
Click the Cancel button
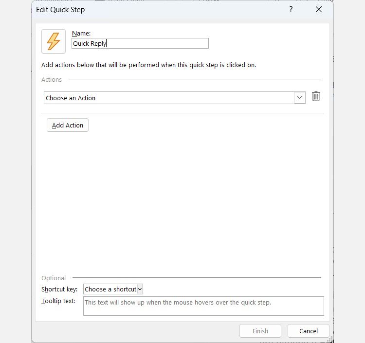click(x=308, y=331)
